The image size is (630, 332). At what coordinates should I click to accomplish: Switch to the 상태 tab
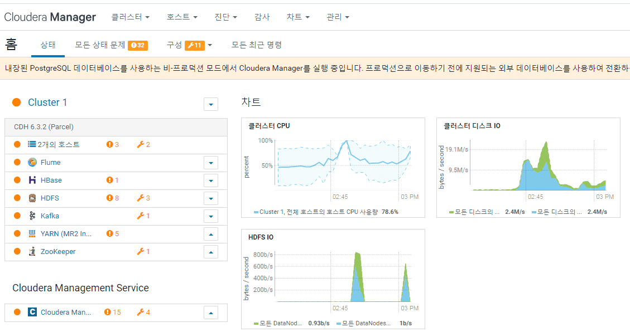(x=48, y=45)
